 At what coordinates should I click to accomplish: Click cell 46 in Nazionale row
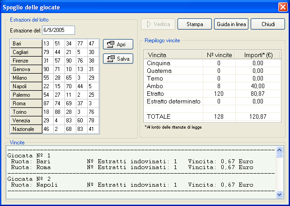pos(48,129)
